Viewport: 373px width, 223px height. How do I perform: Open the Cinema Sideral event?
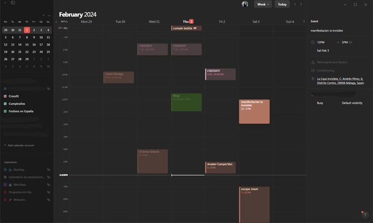coord(153,161)
